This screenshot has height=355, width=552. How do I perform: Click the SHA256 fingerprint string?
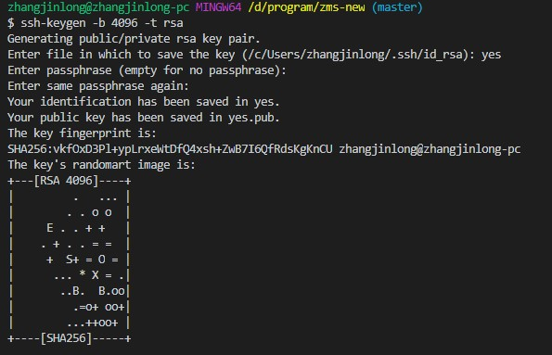(x=170, y=149)
